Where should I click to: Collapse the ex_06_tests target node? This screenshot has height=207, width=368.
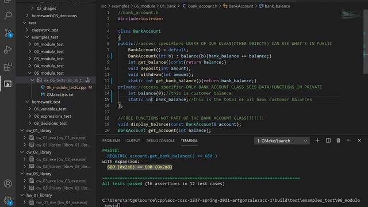pyautogui.click(x=33, y=80)
